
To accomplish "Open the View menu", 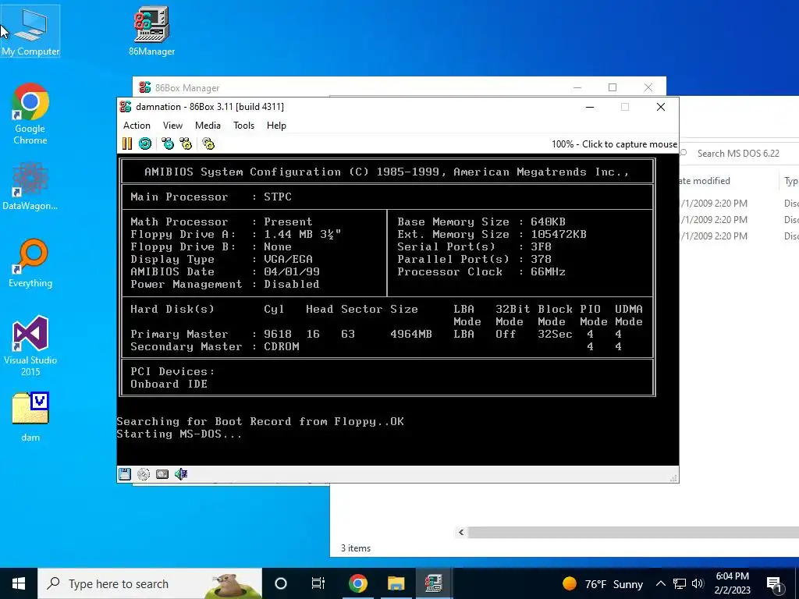I will coord(172,126).
